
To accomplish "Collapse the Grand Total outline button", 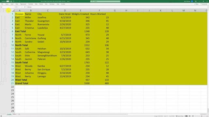I will pyautogui.click(x=2, y=83).
